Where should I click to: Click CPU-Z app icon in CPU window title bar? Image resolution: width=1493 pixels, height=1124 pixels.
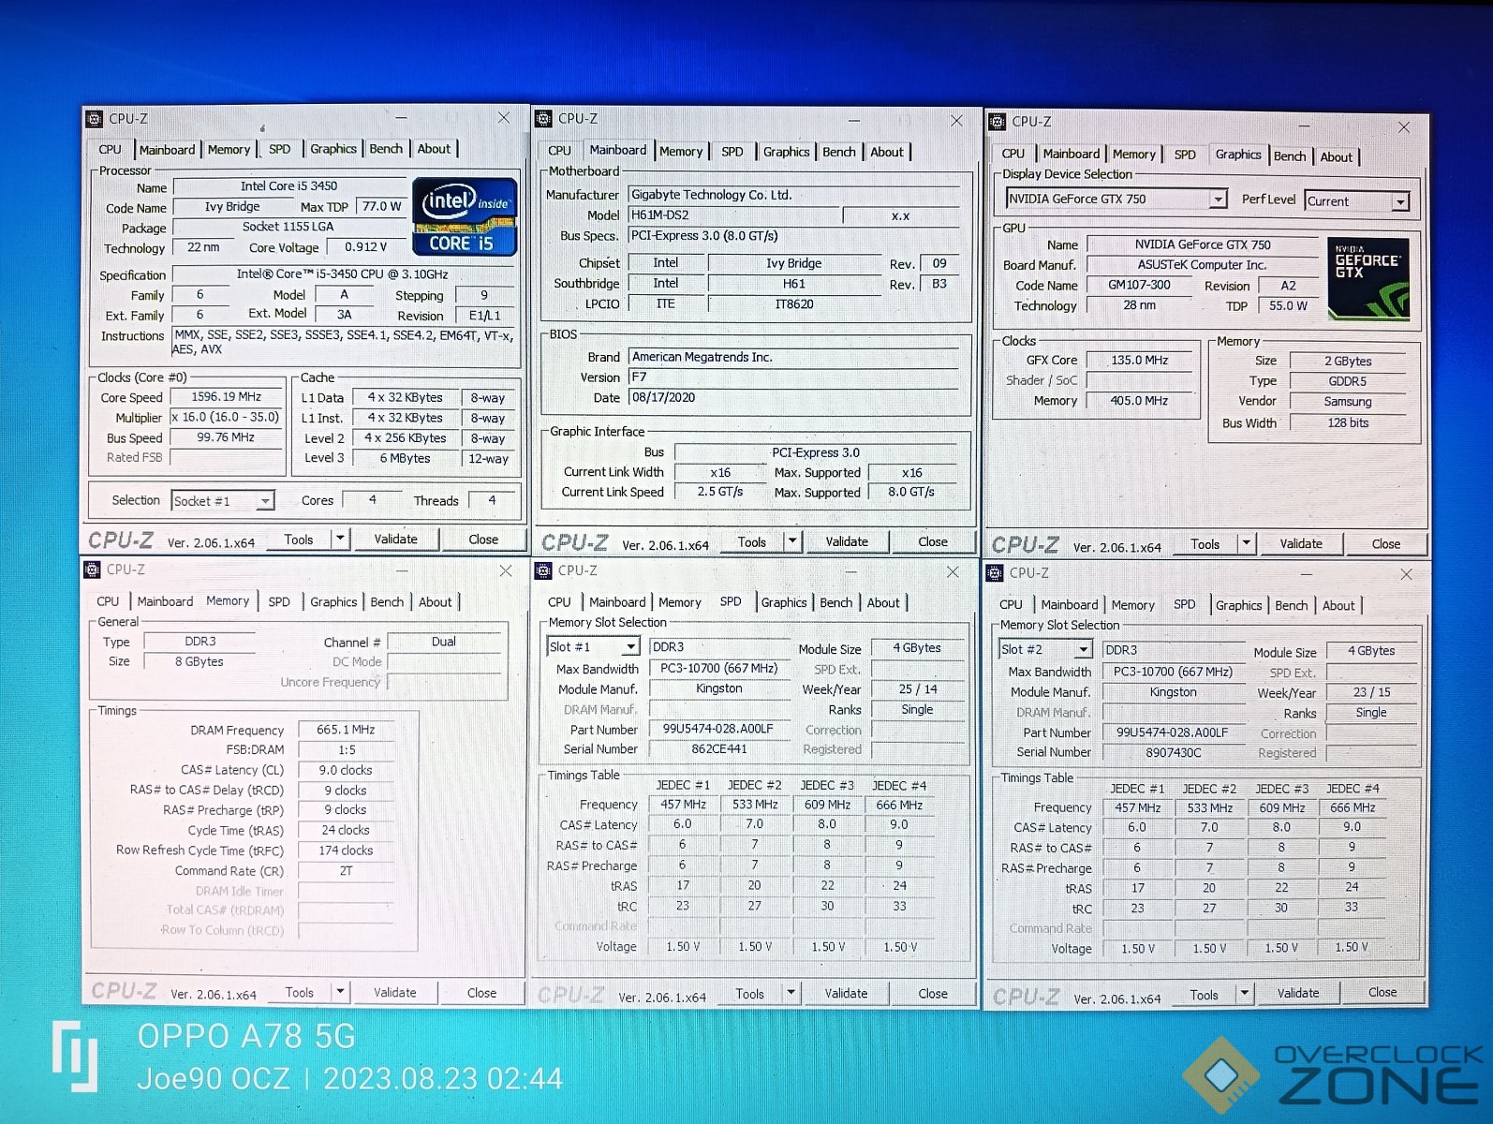95,118
